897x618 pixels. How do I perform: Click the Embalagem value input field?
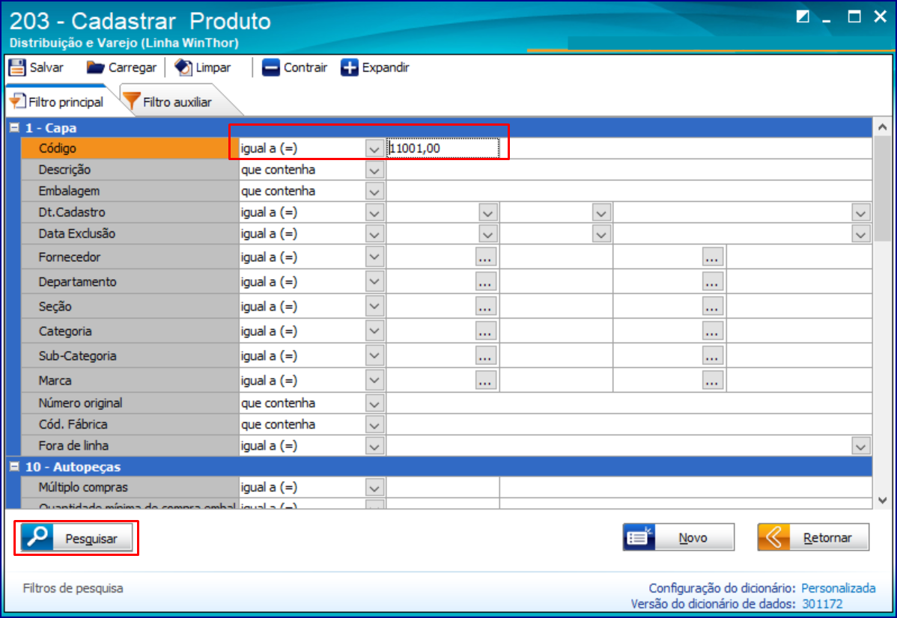(629, 191)
